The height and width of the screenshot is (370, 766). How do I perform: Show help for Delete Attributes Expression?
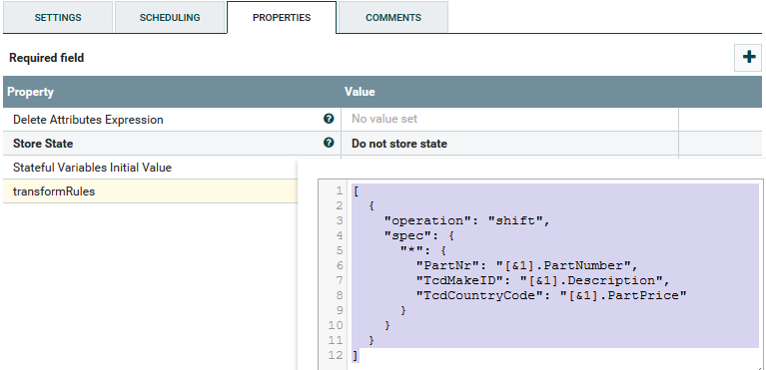pos(329,119)
